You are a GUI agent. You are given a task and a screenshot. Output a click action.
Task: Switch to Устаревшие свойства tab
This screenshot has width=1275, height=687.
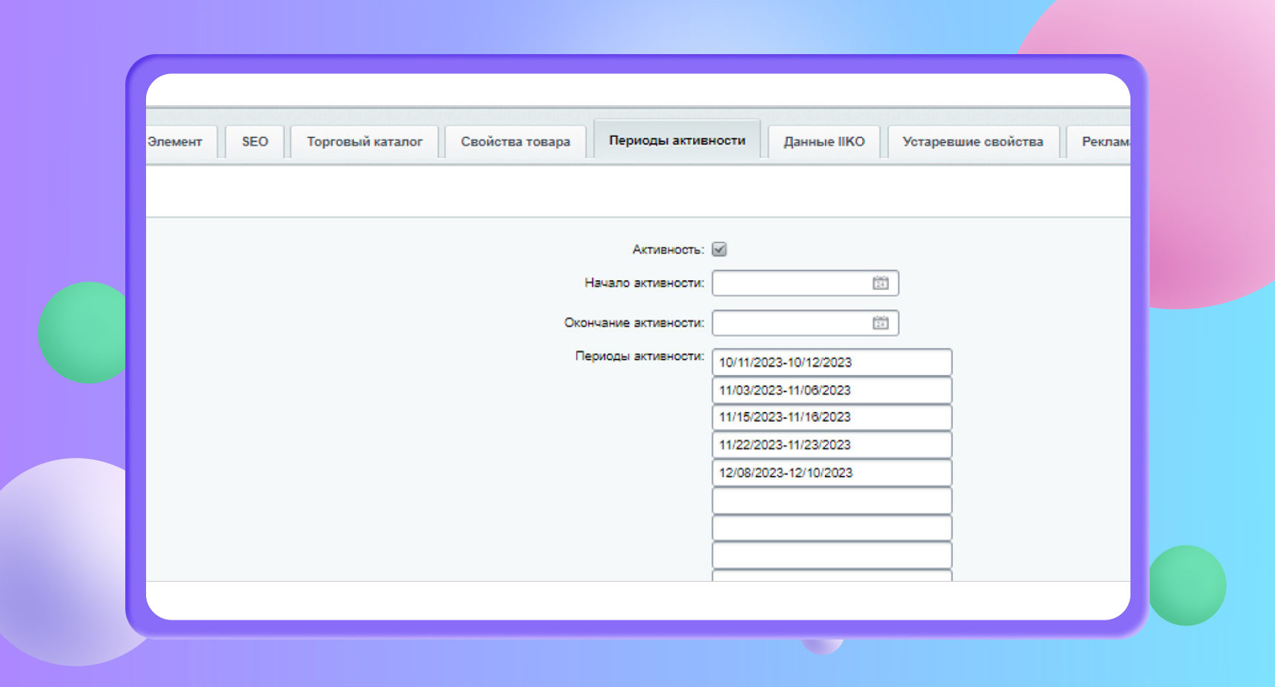click(973, 142)
